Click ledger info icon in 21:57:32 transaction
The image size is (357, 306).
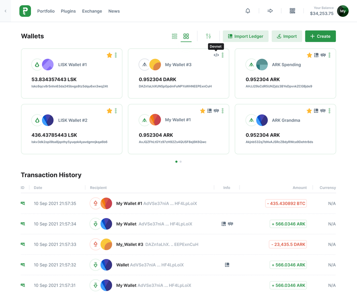point(227,265)
